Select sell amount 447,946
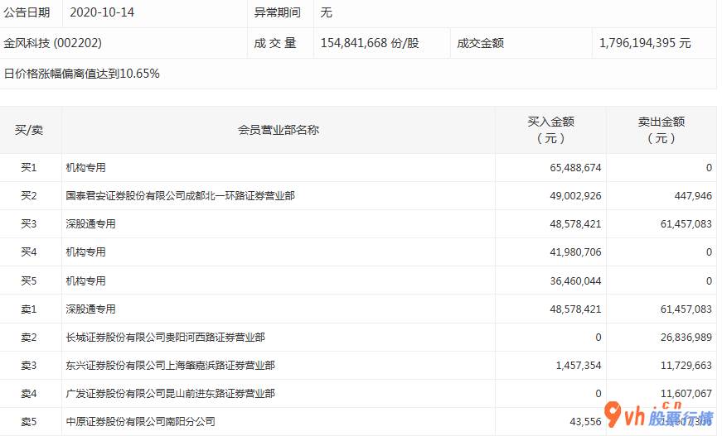The height and width of the screenshot is (436, 722). (x=694, y=196)
